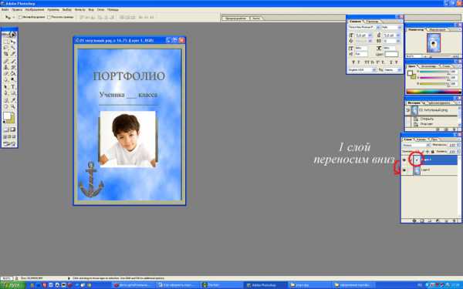463x289 pixels.
Task: Hide the top layer with eye icon
Action: point(404,160)
